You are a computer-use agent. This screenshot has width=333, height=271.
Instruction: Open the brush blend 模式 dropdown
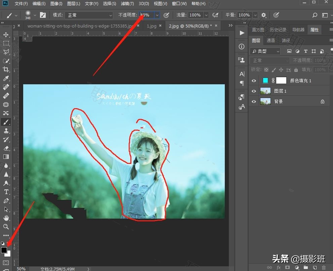(x=89, y=15)
